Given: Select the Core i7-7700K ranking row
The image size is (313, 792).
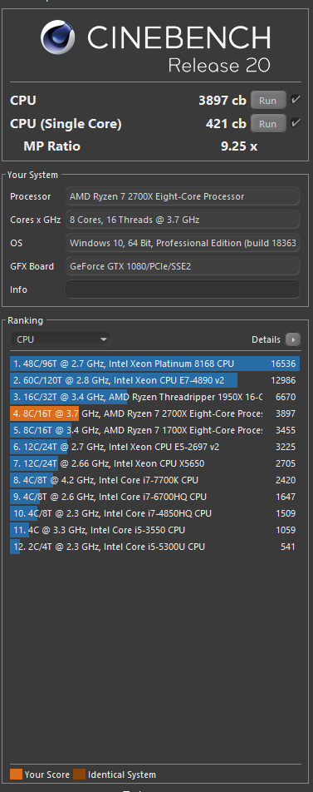Looking at the screenshot, I should coord(154,480).
